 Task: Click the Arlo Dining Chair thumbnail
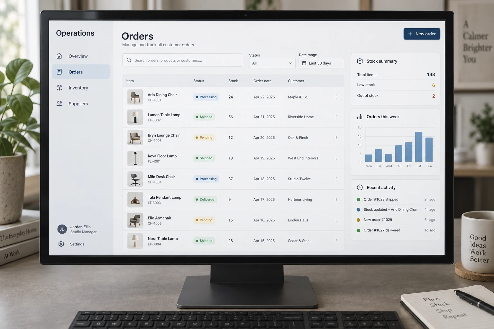(x=135, y=97)
